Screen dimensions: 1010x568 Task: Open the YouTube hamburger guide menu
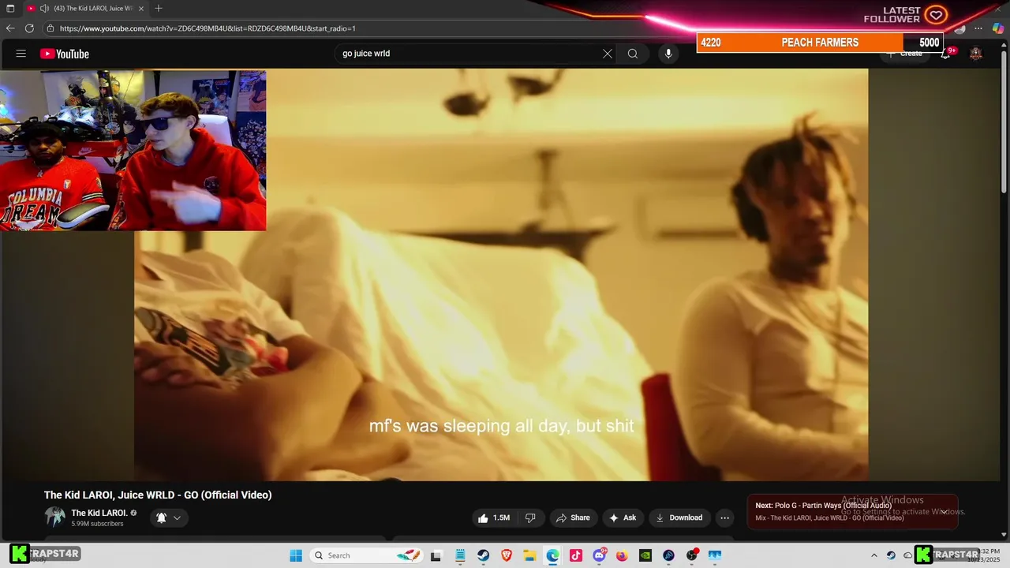(21, 54)
